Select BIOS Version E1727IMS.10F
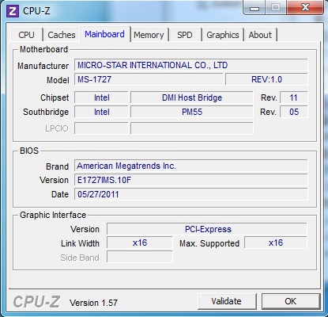328x317 pixels. click(x=191, y=180)
